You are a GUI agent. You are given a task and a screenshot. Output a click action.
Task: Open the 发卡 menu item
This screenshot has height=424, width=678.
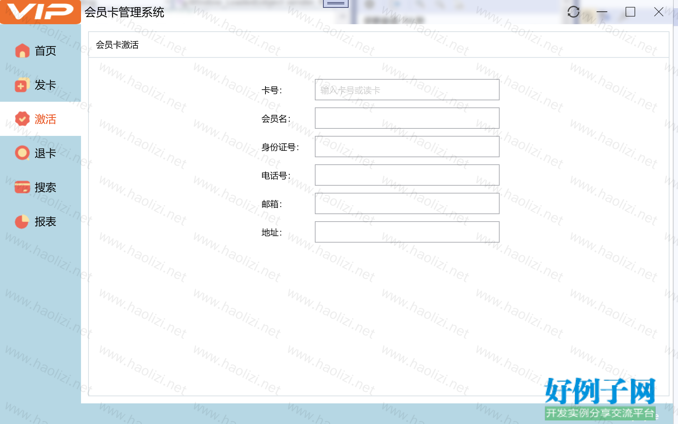coord(41,85)
